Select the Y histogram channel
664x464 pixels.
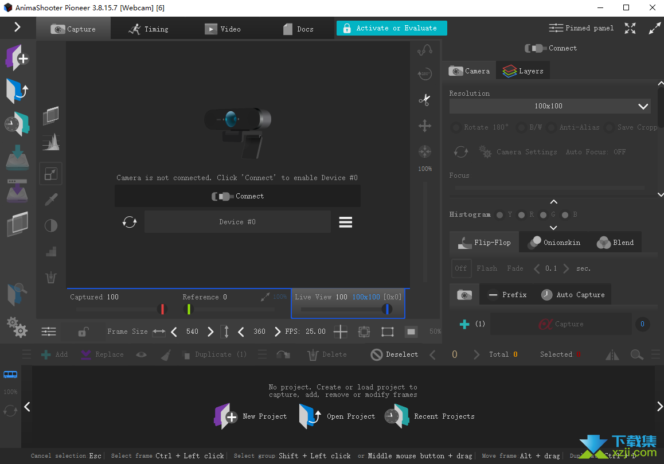(499, 215)
